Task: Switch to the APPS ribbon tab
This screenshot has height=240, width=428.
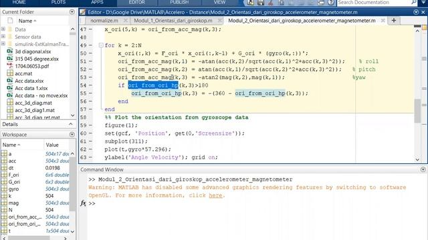Action: (x=97, y=3)
